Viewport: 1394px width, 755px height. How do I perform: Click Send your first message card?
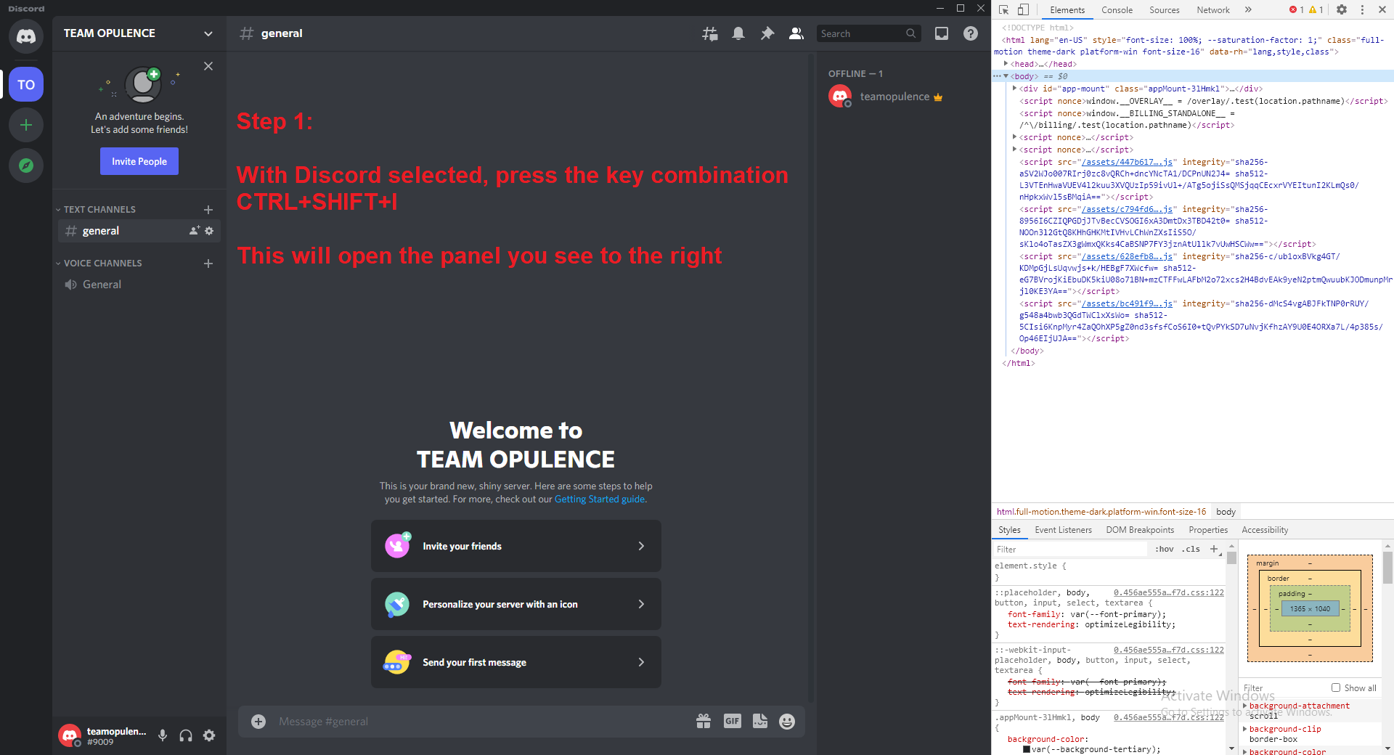[x=516, y=662]
